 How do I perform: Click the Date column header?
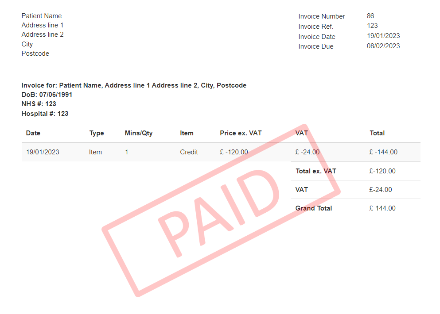coord(33,133)
